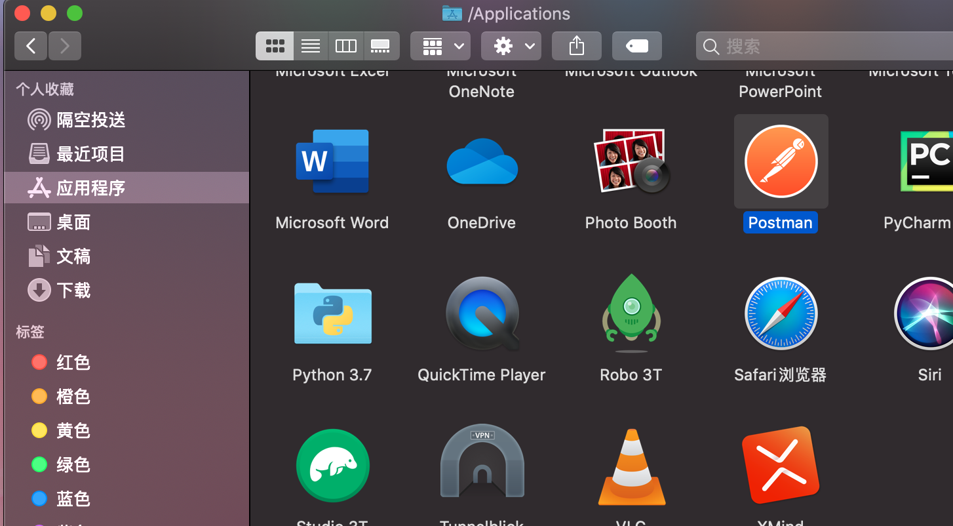Filter by the 黄色 tag
953x526 pixels.
(126, 431)
